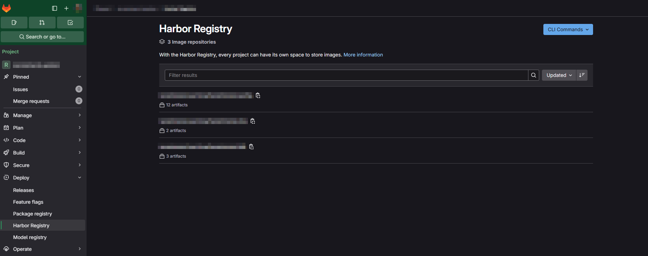
Task: Open the to-do list shortcut icon
Action: (70, 23)
